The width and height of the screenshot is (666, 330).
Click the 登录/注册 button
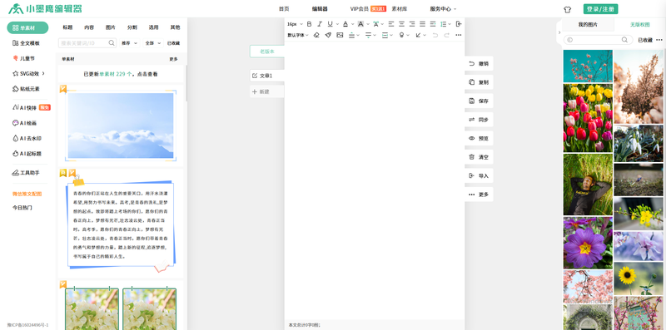600,9
